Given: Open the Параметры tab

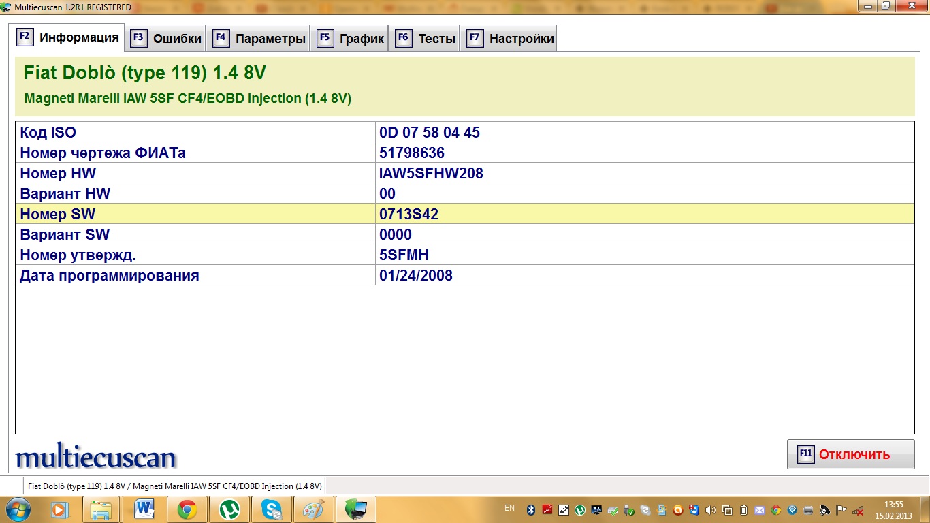Looking at the screenshot, I should (259, 39).
